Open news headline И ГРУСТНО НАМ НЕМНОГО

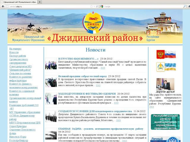coord(78,59)
